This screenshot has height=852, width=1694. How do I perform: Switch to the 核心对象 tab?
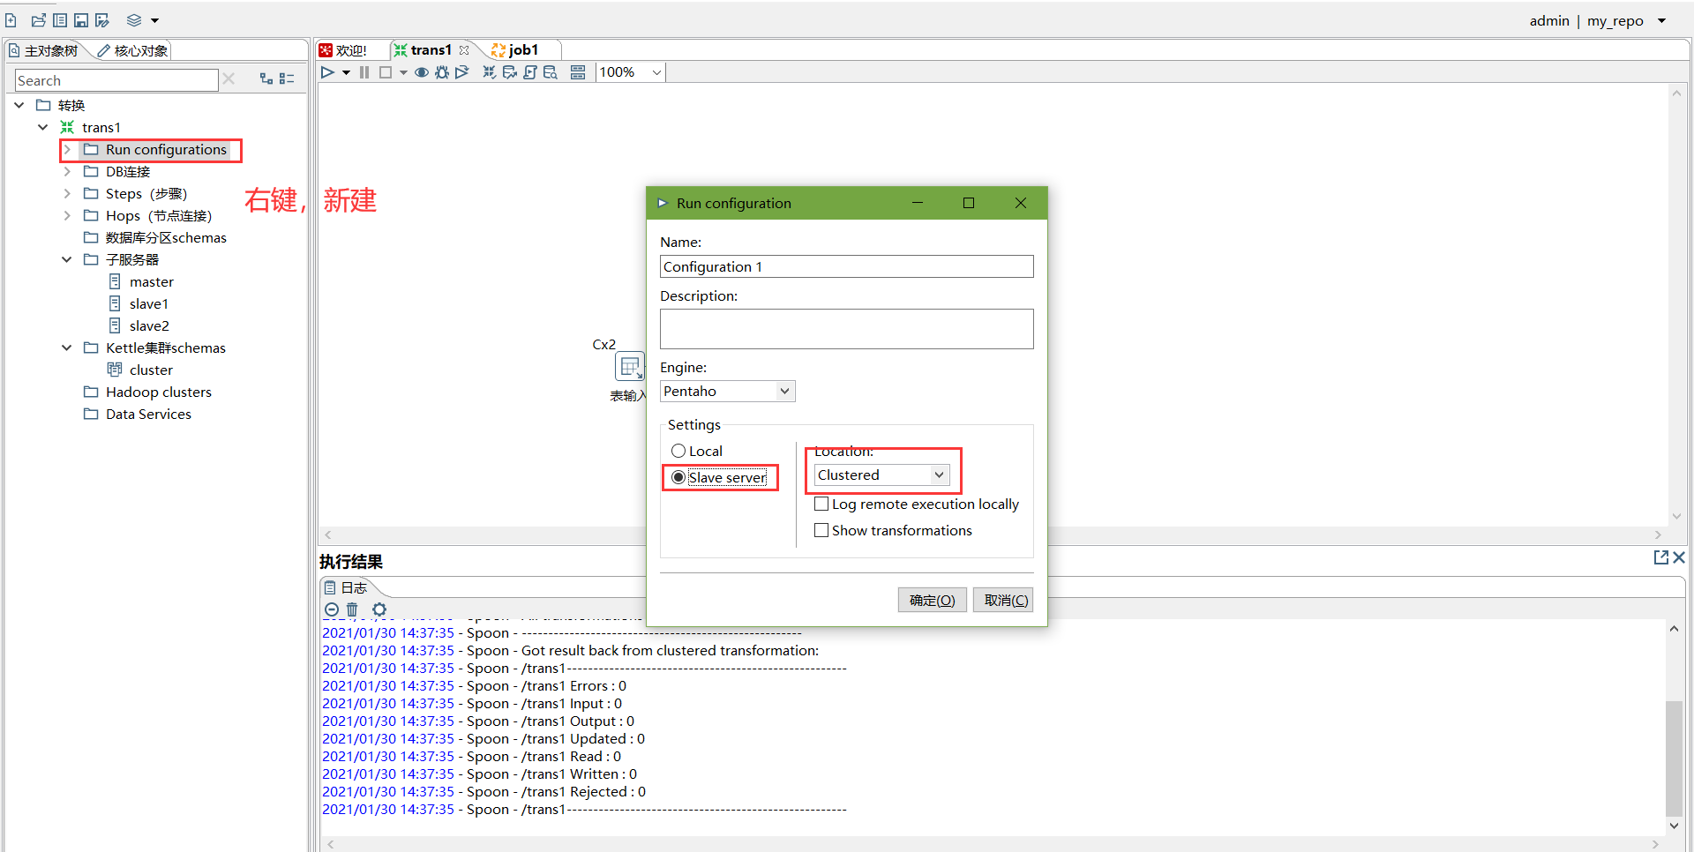133,50
